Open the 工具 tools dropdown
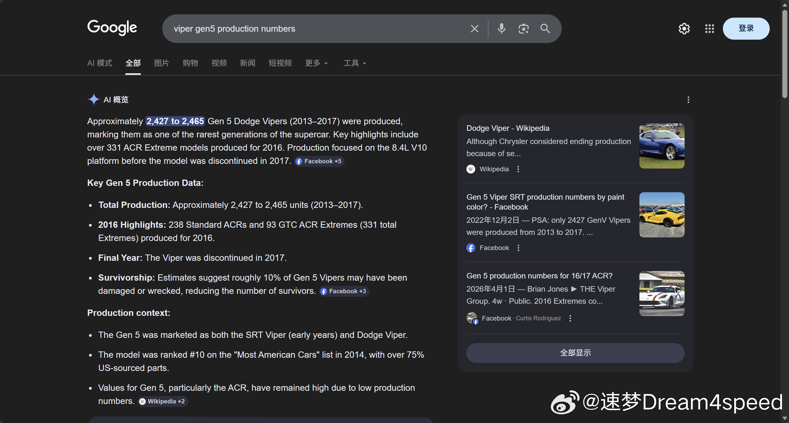Image resolution: width=789 pixels, height=423 pixels. pyautogui.click(x=355, y=63)
